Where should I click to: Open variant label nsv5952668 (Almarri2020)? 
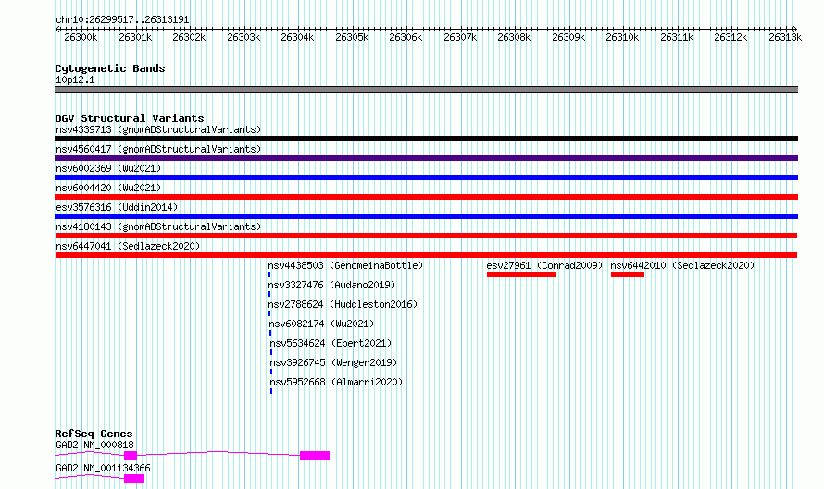coord(336,382)
